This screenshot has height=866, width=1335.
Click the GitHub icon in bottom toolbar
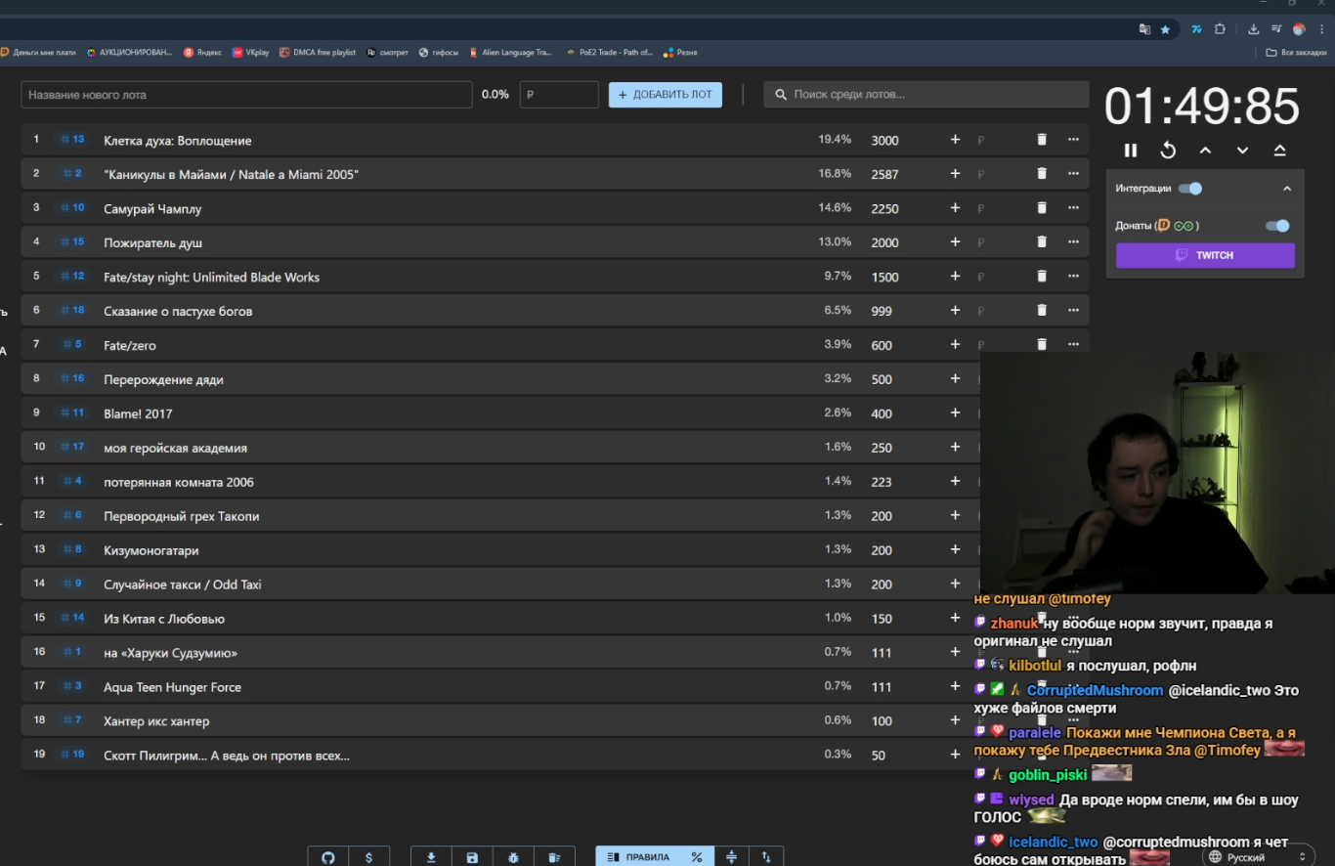click(x=328, y=857)
